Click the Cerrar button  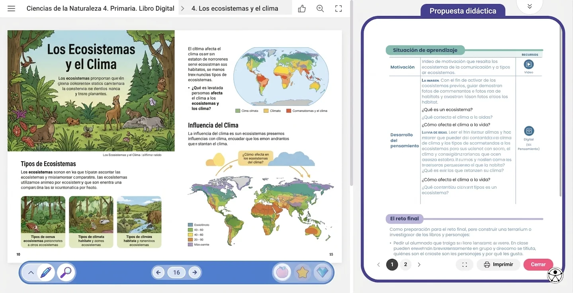(538, 264)
